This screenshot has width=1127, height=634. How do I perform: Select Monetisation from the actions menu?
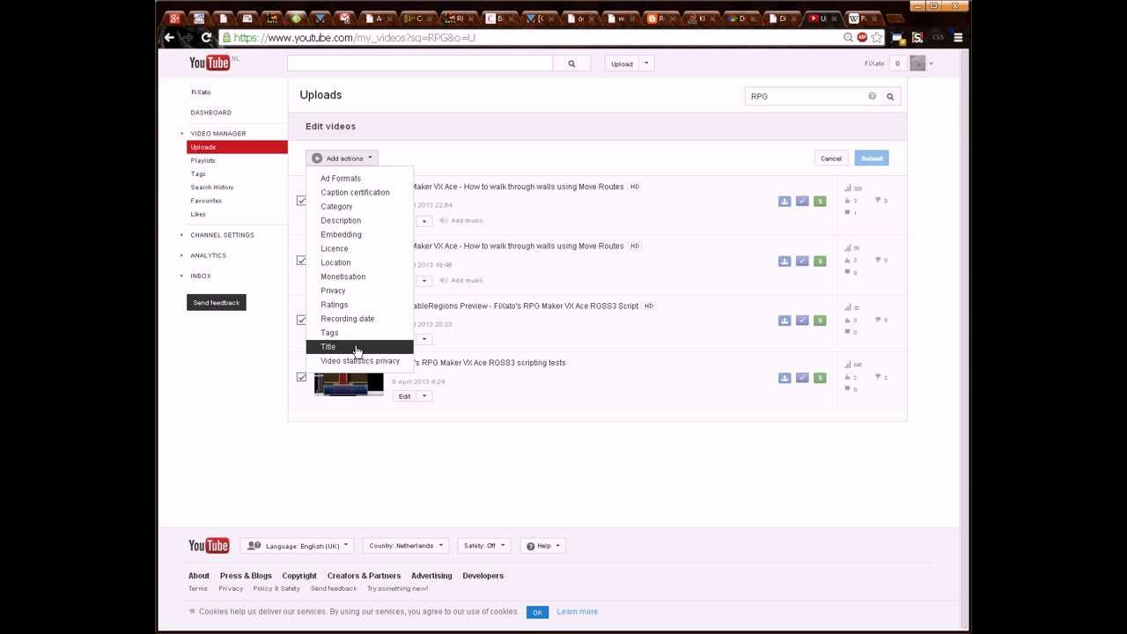[359, 276]
